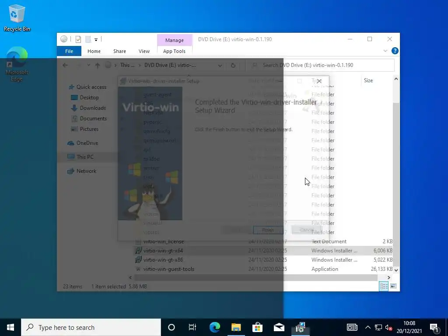
Task: Open the Customize Quick Access Toolbar dropdown
Action: pyautogui.click(x=96, y=40)
